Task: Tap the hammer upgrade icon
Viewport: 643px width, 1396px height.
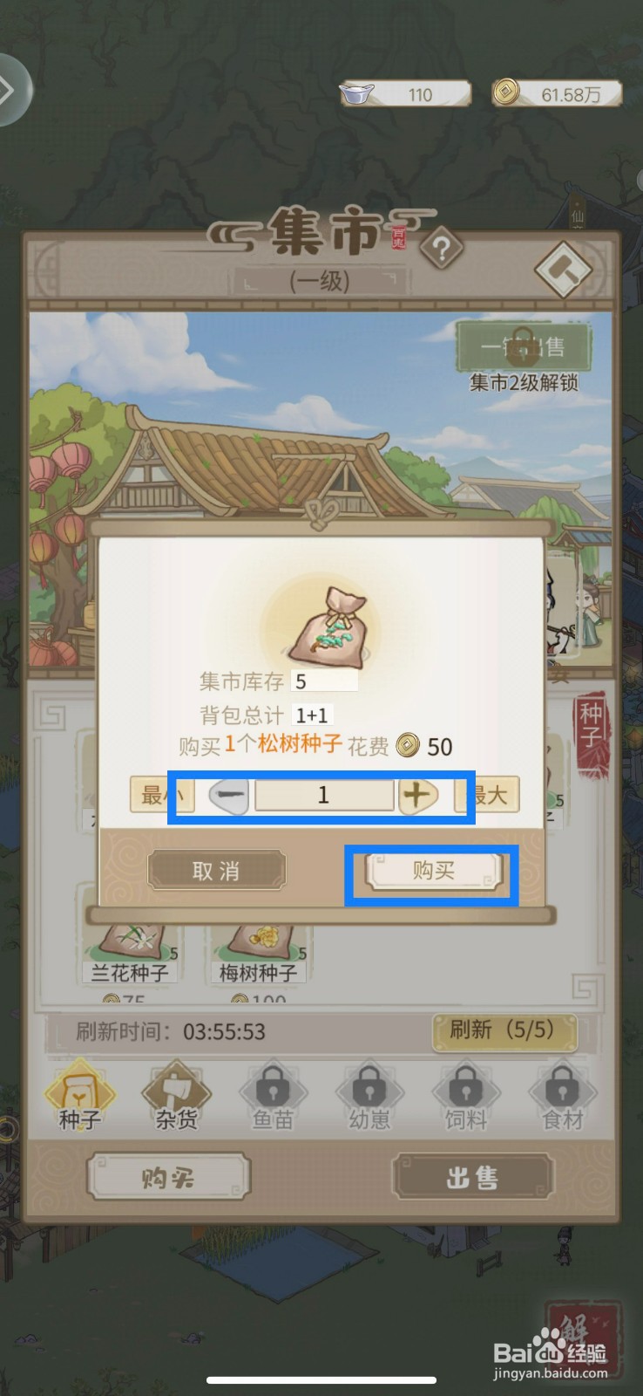Action: click(564, 269)
